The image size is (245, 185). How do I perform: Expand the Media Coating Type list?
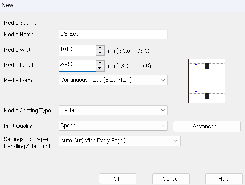pyautogui.click(x=113, y=110)
